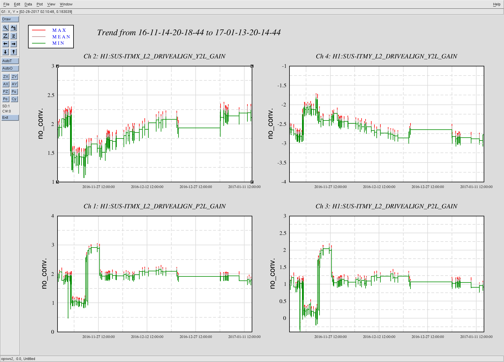Click the SD:1 status label

click(x=6, y=106)
